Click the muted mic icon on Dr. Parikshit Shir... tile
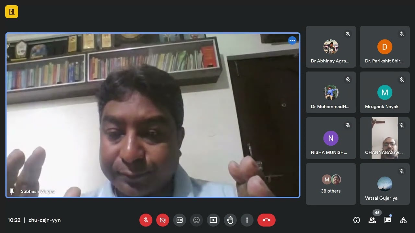This screenshot has height=233, width=415. [x=402, y=34]
